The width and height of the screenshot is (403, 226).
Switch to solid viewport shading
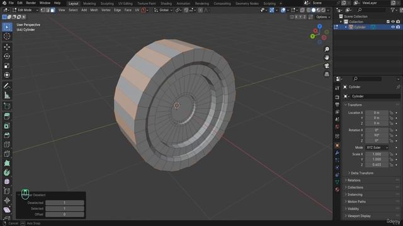314,10
